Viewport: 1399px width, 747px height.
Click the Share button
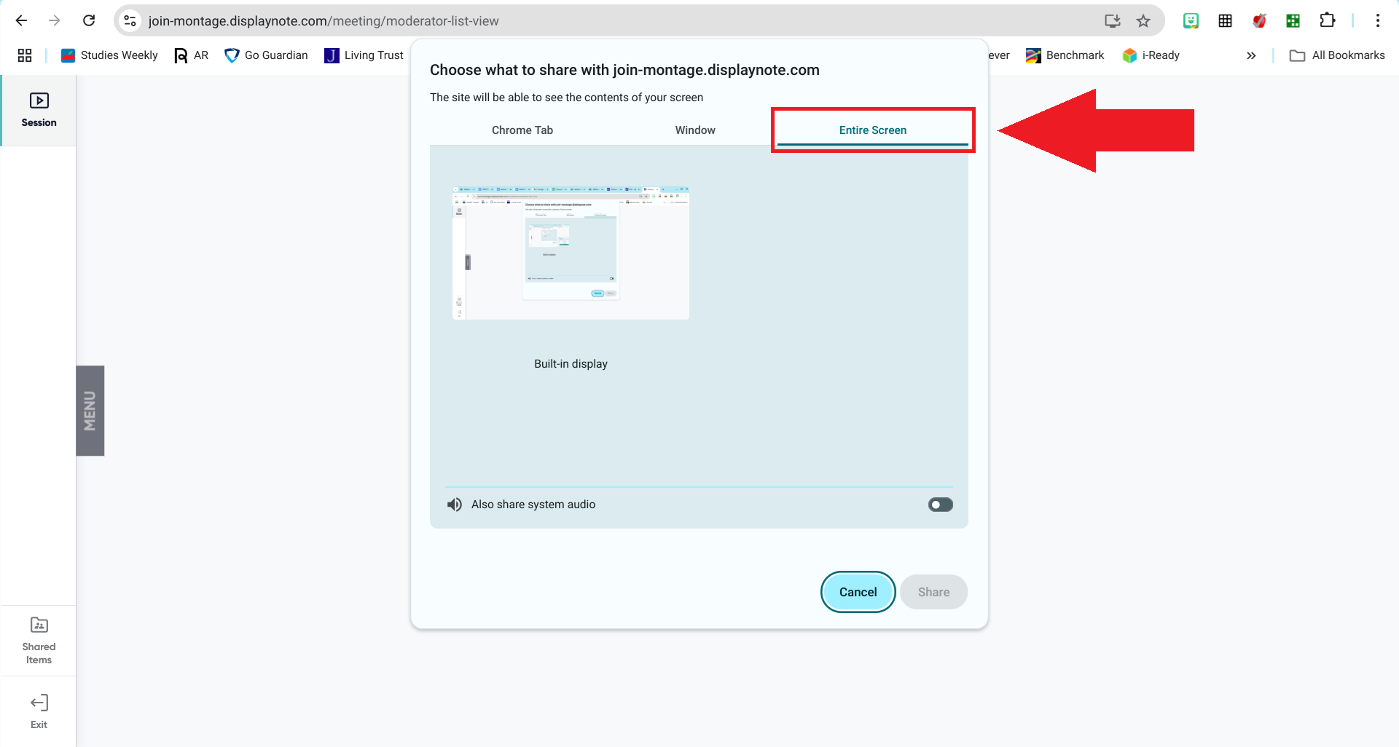click(933, 592)
